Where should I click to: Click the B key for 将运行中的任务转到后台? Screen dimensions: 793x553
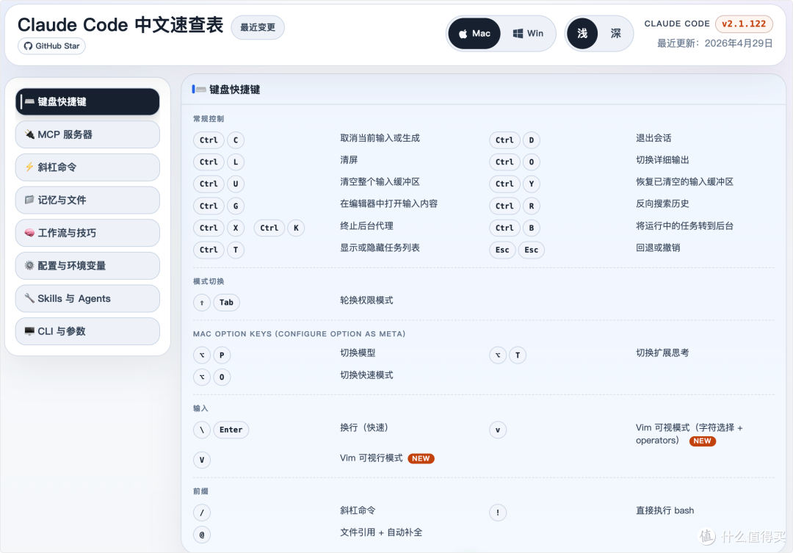[x=531, y=228]
